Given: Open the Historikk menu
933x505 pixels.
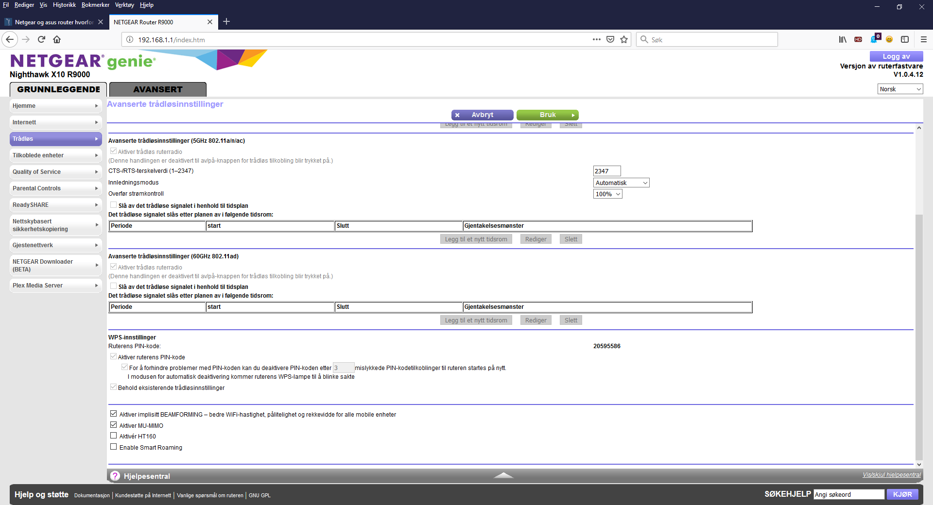Looking at the screenshot, I should 64,5.
